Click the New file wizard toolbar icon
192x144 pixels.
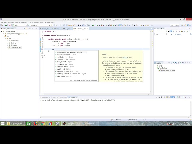click(x=56, y=25)
